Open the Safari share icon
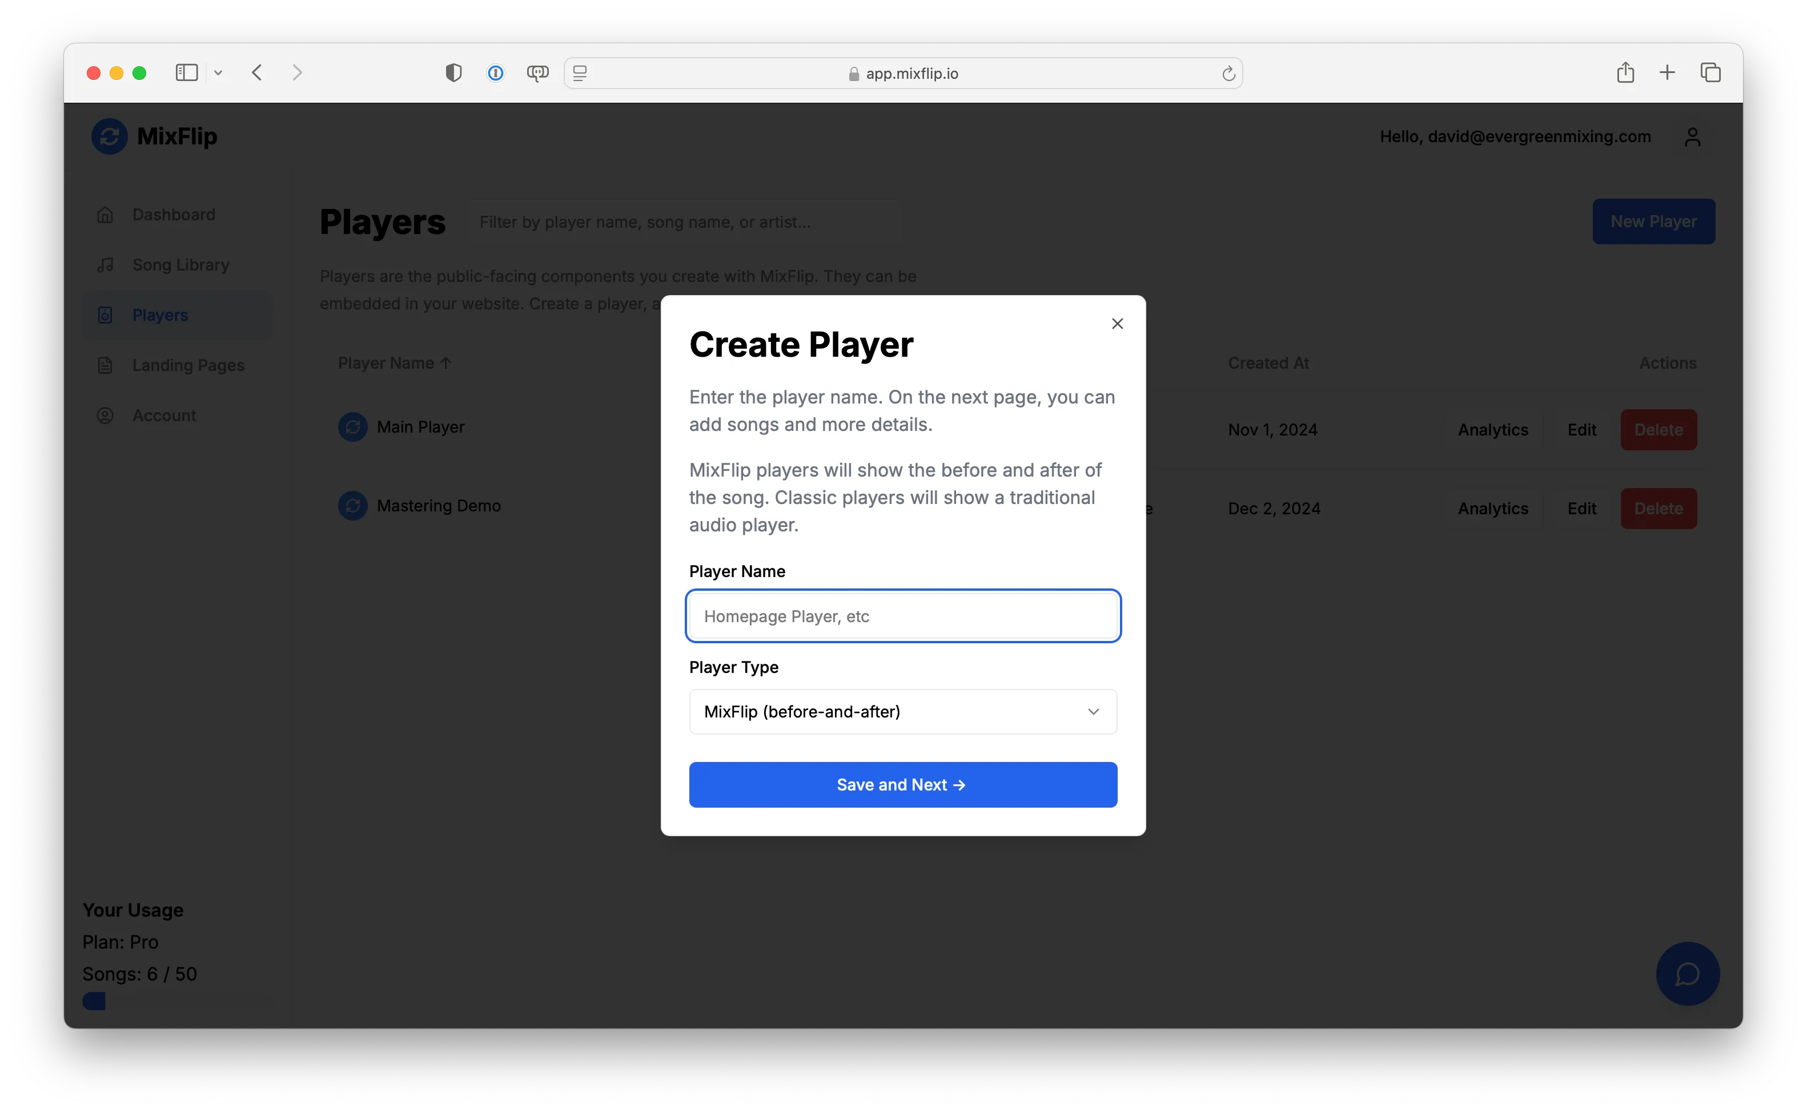The width and height of the screenshot is (1807, 1113). (x=1625, y=72)
